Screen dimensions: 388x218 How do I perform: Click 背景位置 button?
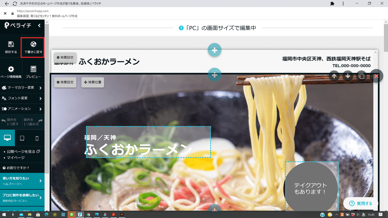pos(92,82)
